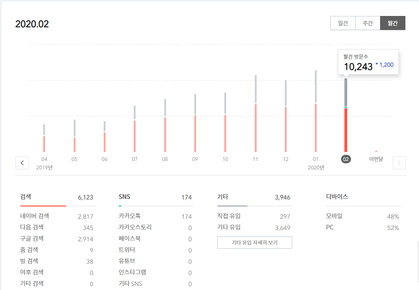
Task: Click the right arrow next-period button
Action: (x=399, y=163)
